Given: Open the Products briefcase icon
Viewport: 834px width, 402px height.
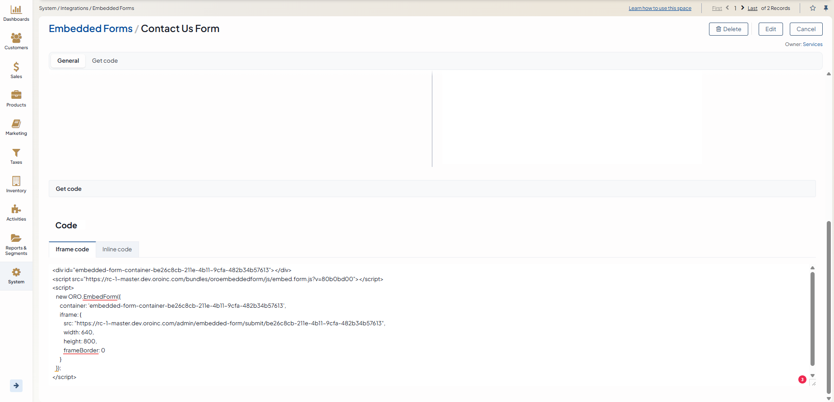Looking at the screenshot, I should tap(16, 95).
